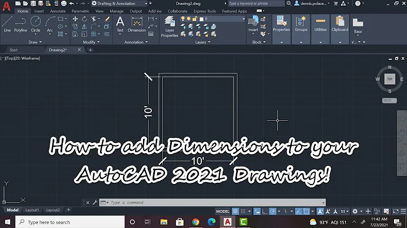The image size is (407, 228).
Task: Click the Rotate tool icon
Action: coord(84,19)
